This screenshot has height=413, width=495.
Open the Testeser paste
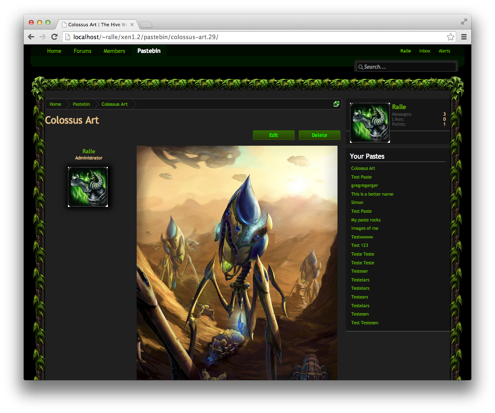[x=360, y=271]
